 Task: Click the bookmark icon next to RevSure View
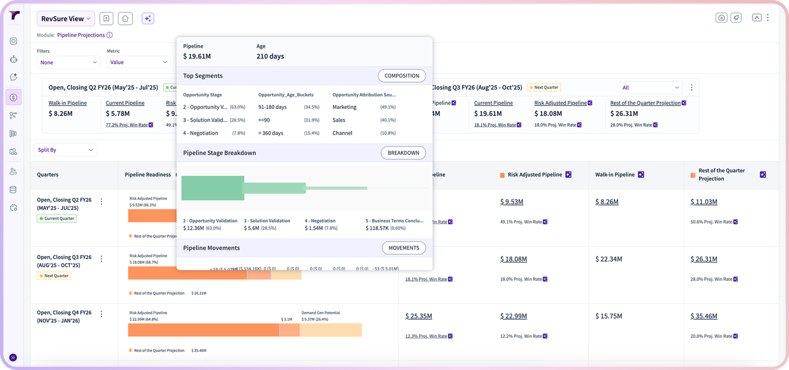pyautogui.click(x=106, y=19)
